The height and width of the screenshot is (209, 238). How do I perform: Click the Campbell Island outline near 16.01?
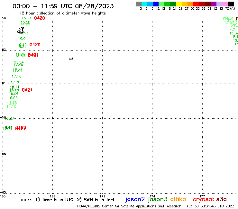21,30
